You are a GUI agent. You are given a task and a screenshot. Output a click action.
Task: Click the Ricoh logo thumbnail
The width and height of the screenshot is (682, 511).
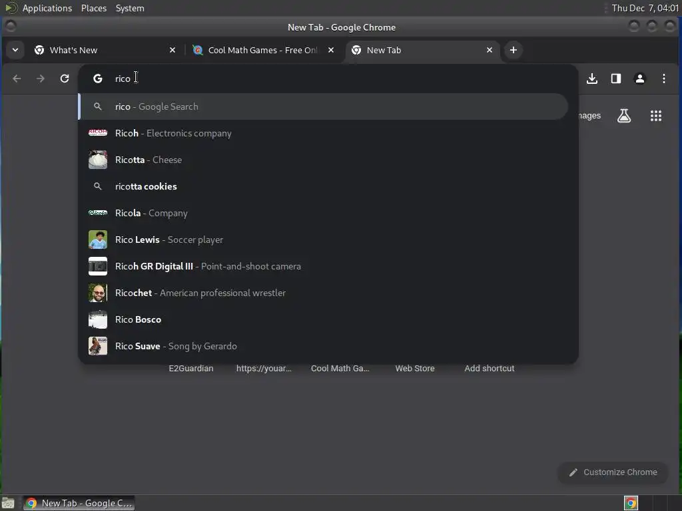point(98,132)
